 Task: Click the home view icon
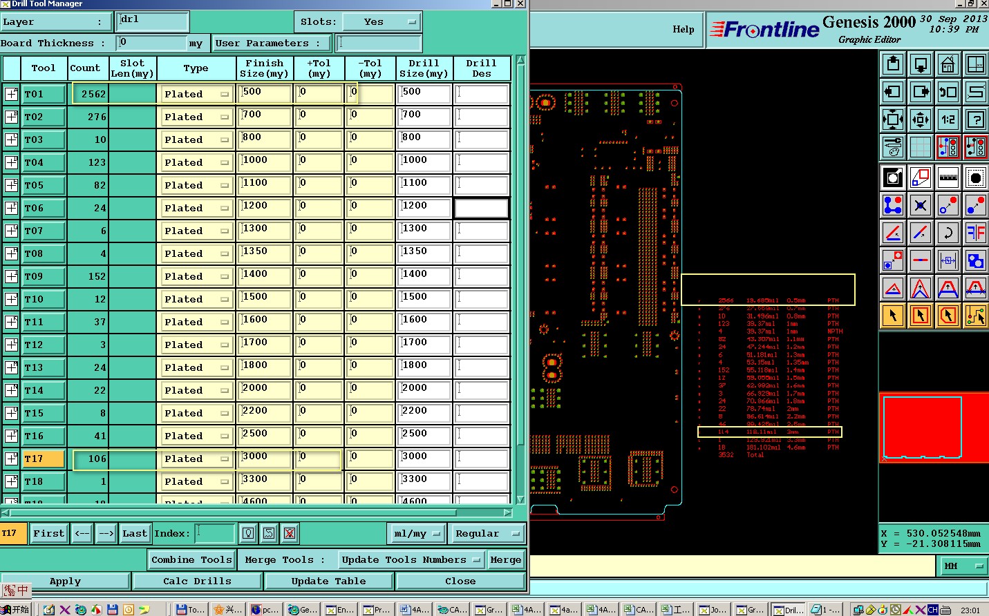click(x=948, y=65)
